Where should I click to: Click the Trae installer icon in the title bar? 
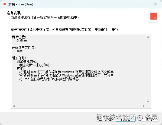[x=5, y=4]
